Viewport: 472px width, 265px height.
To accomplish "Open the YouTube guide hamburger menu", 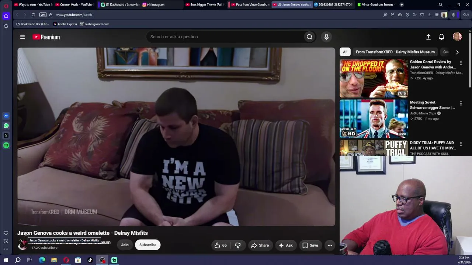I will (22, 37).
